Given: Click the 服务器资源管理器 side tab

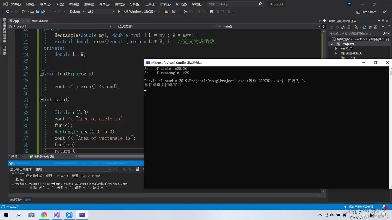Looking at the screenshot, I should (4, 31).
